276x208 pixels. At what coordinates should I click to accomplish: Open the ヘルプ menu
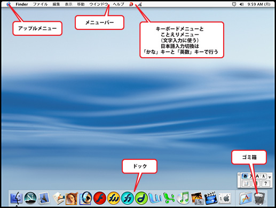coord(119,4)
